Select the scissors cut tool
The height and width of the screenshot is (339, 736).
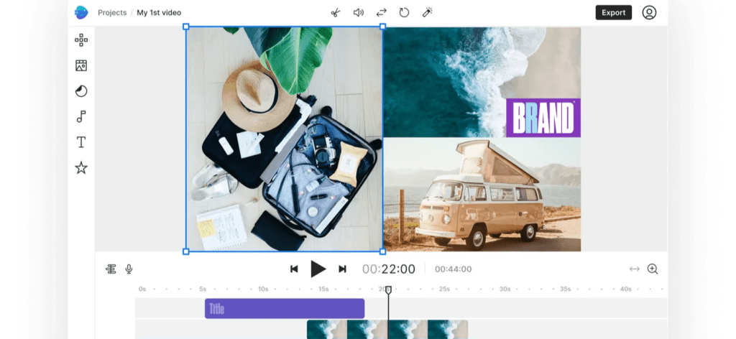pyautogui.click(x=336, y=13)
